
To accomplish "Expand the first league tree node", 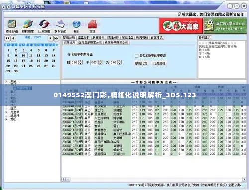I will (6, 81).
